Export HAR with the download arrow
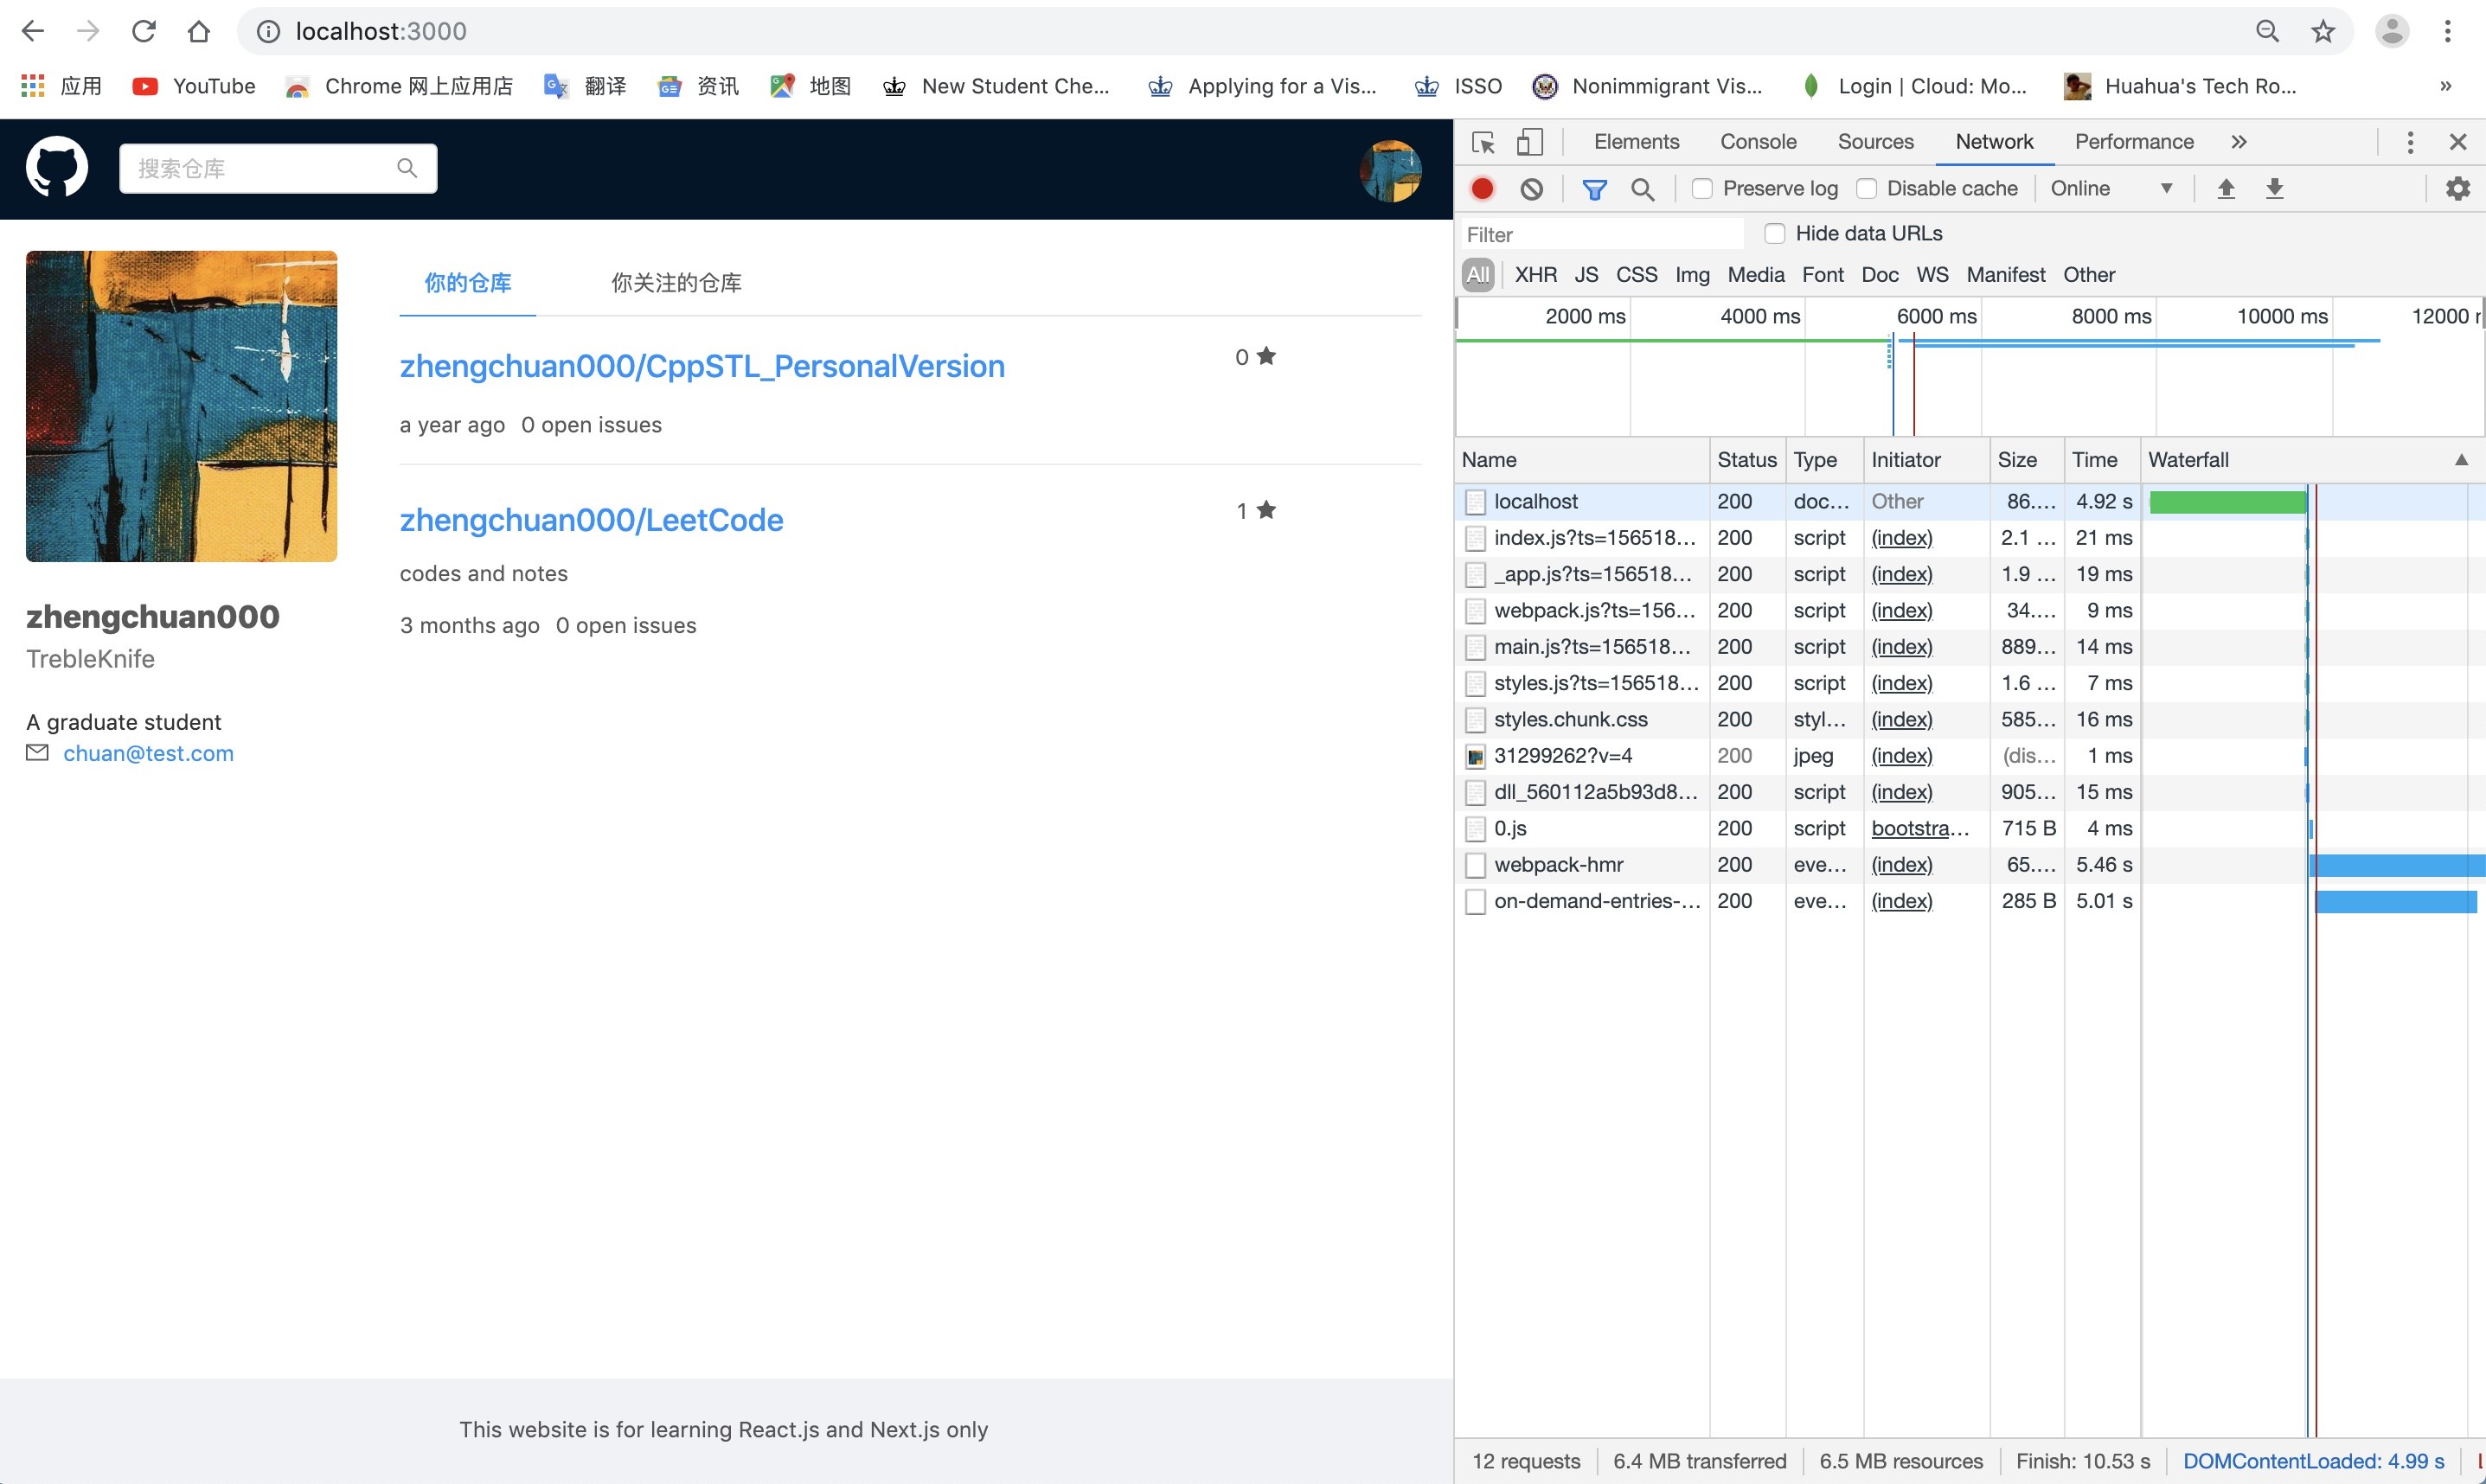The width and height of the screenshot is (2486, 1484). [x=2274, y=188]
